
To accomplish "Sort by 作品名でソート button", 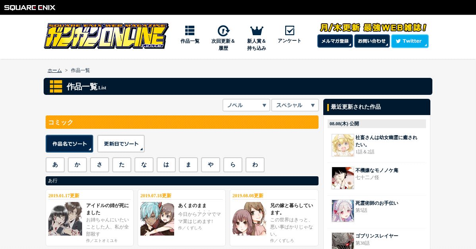I will click(x=69, y=144).
